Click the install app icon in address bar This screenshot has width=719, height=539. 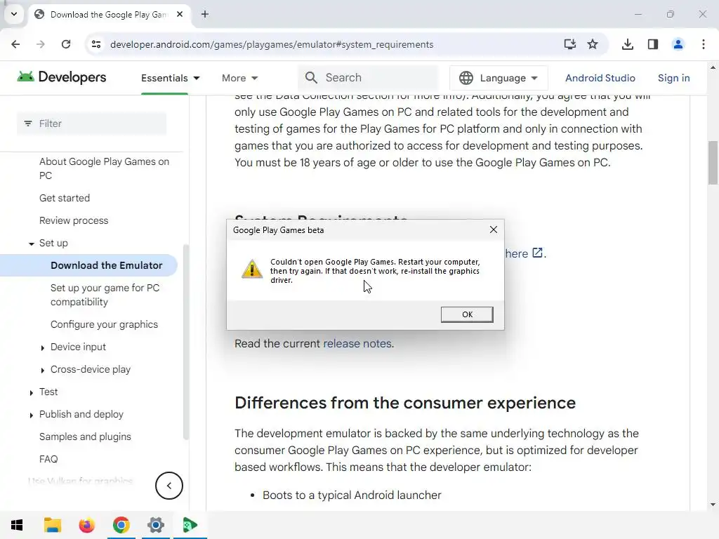click(570, 44)
